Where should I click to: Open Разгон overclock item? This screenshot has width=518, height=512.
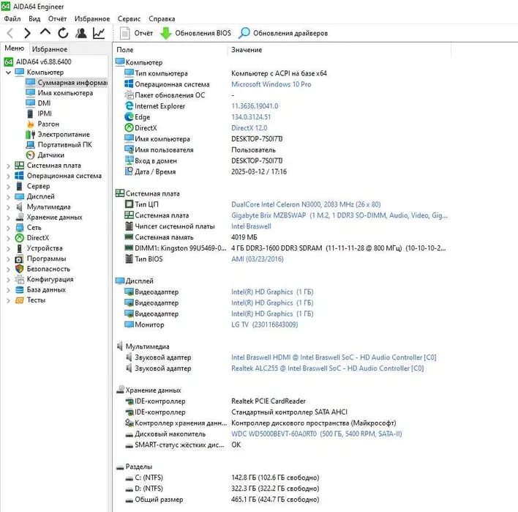tap(42, 124)
